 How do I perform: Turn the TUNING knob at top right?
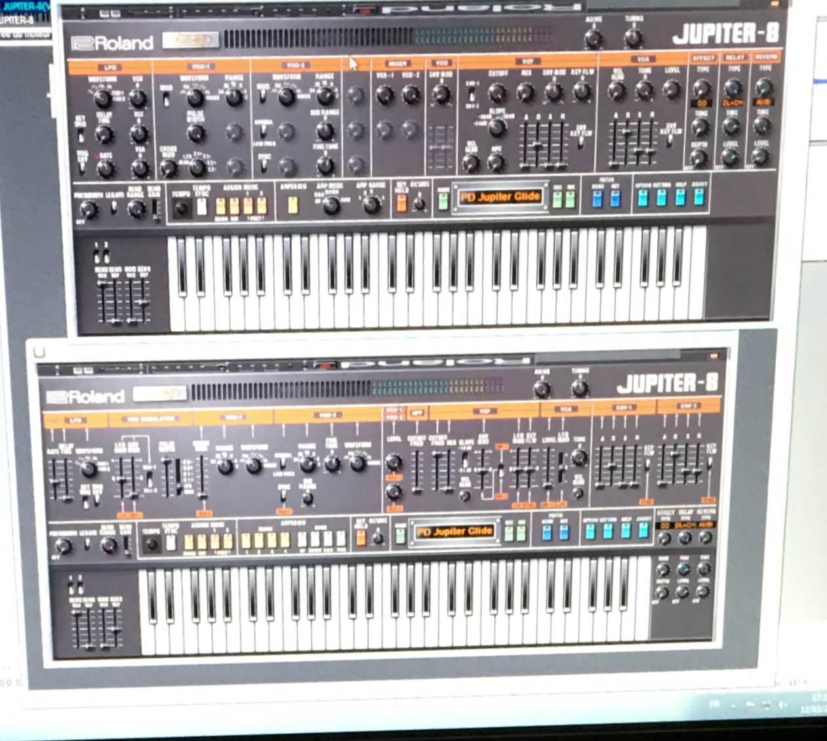(x=633, y=38)
